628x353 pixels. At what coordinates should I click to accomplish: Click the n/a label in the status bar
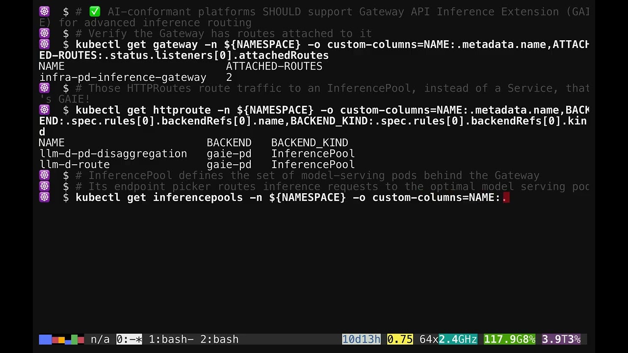tap(100, 339)
